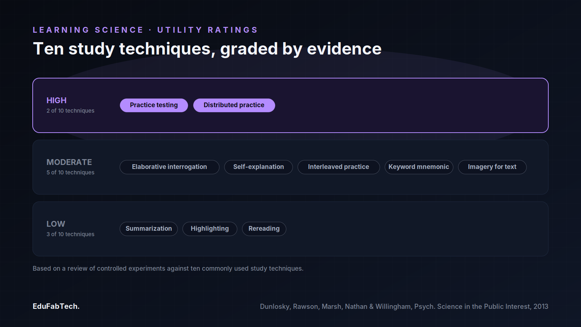Click the '5 of 10 techniques' text

[70, 173]
